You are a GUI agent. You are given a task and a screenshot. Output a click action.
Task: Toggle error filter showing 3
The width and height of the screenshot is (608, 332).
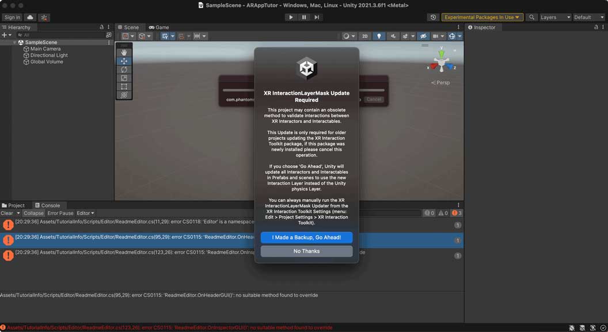tap(457, 213)
